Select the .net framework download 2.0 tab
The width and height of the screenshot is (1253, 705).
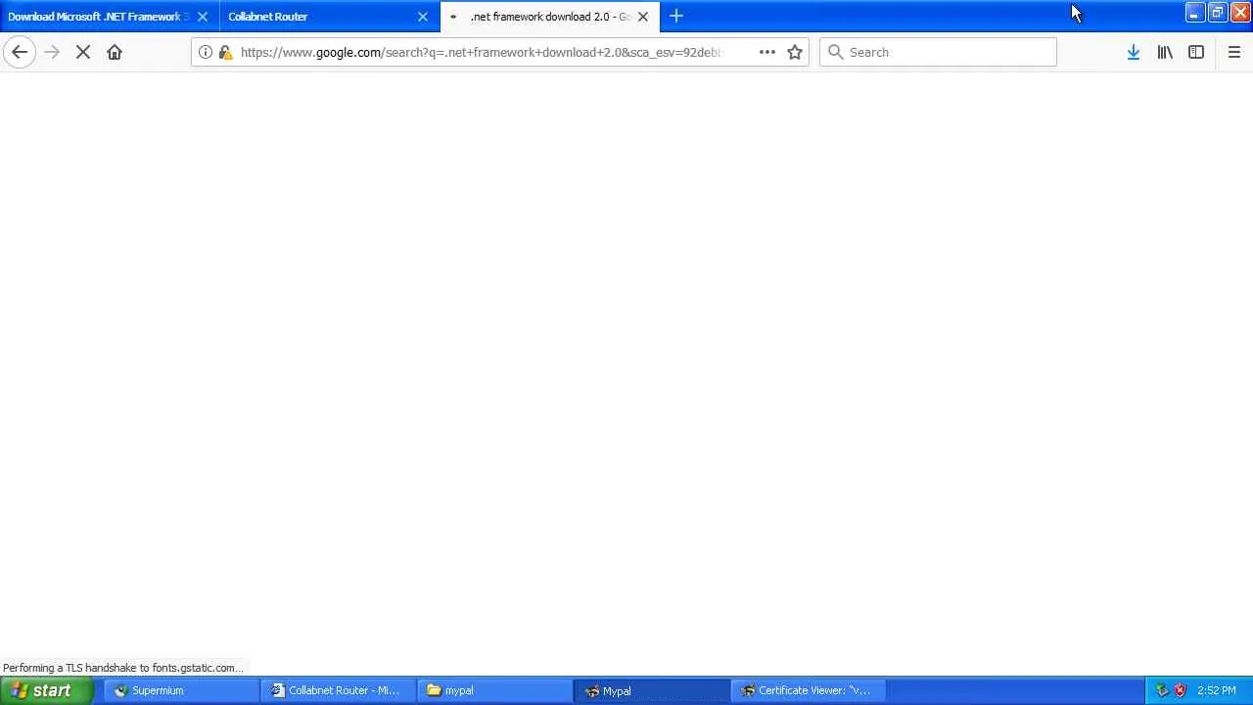pyautogui.click(x=550, y=16)
